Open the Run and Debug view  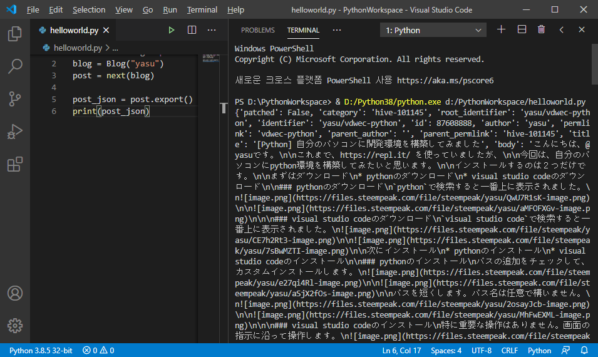15,132
